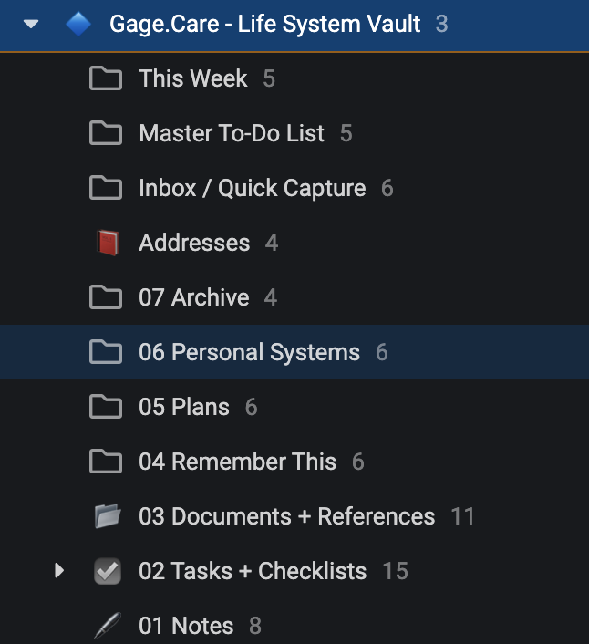Select the 05 Plans folder

click(294, 407)
